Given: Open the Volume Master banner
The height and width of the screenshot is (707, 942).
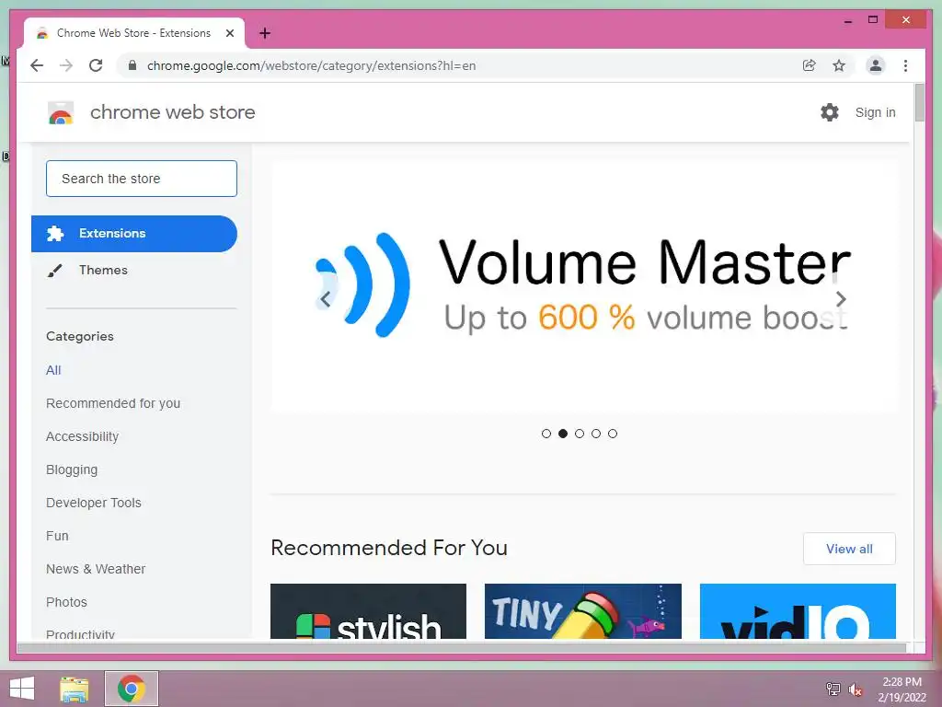Looking at the screenshot, I should pyautogui.click(x=583, y=286).
